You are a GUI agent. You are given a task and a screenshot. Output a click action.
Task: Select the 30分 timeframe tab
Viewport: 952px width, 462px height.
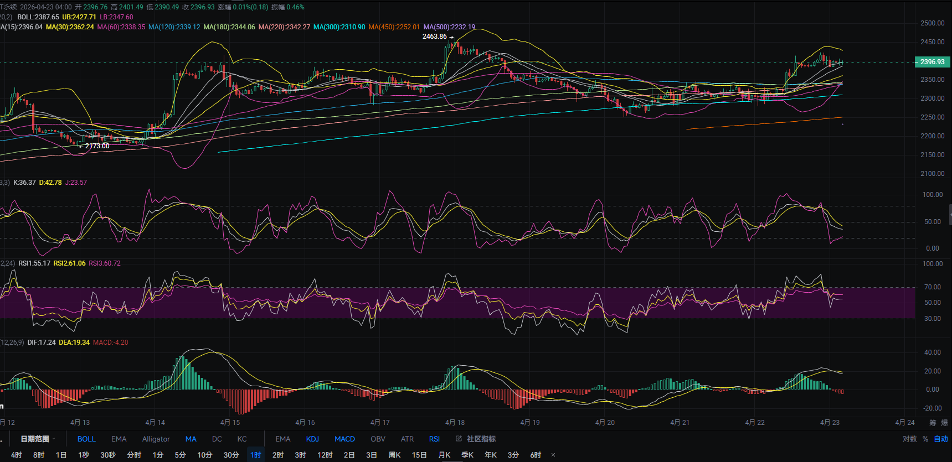[231, 455]
